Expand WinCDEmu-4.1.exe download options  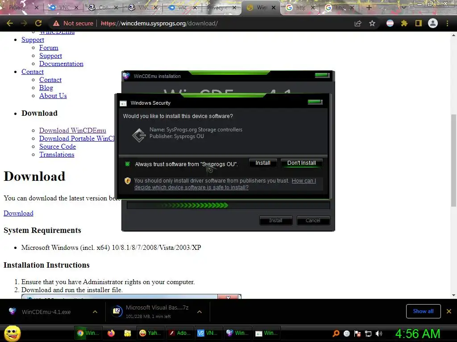(95, 312)
